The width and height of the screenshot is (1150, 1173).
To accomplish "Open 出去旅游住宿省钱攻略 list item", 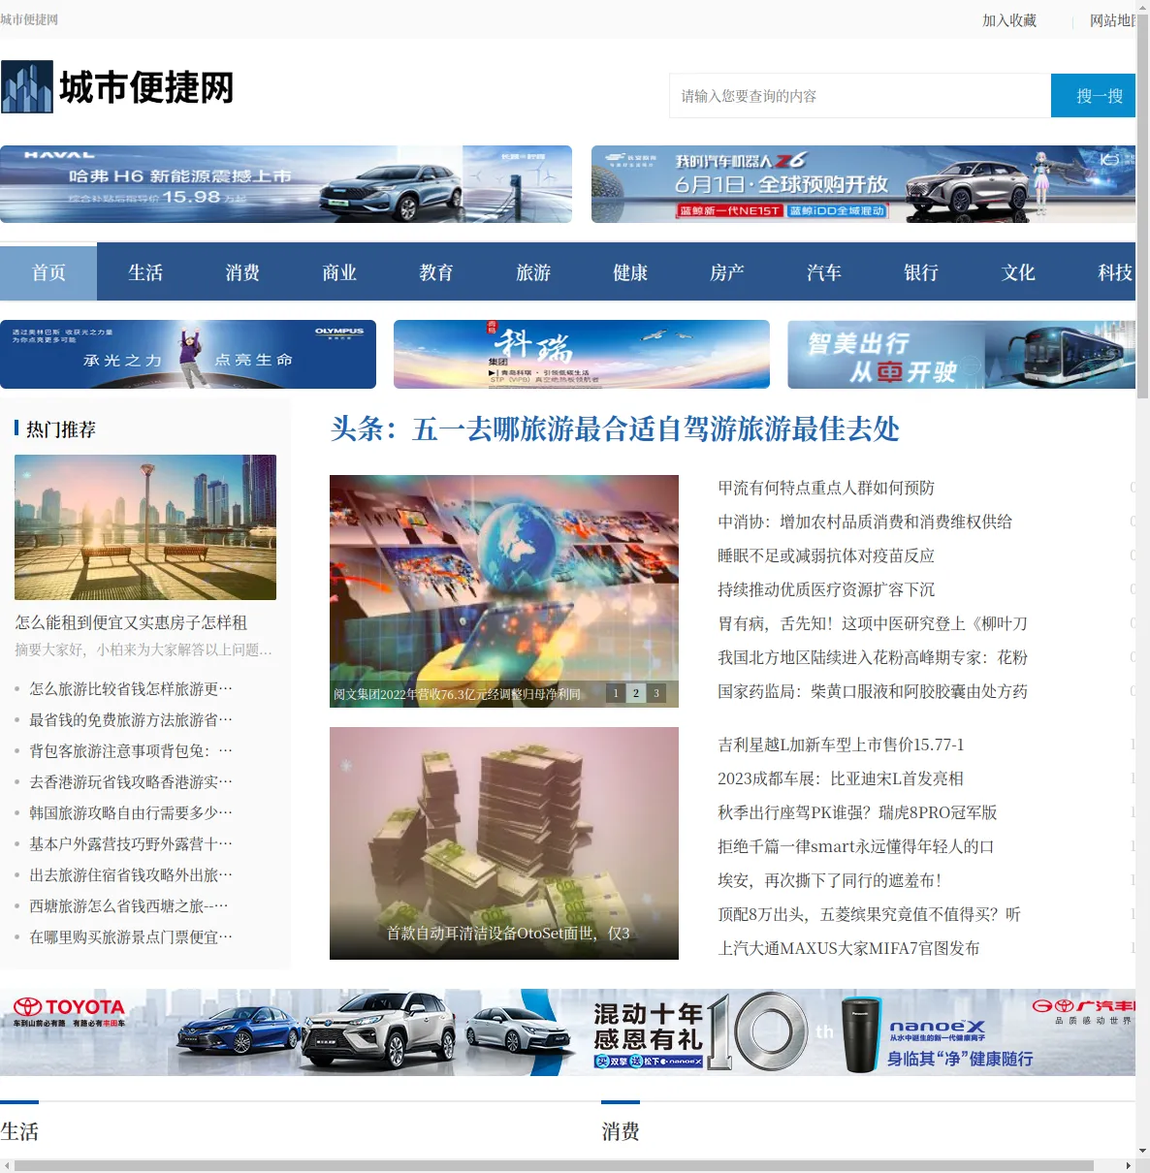I will point(131,874).
